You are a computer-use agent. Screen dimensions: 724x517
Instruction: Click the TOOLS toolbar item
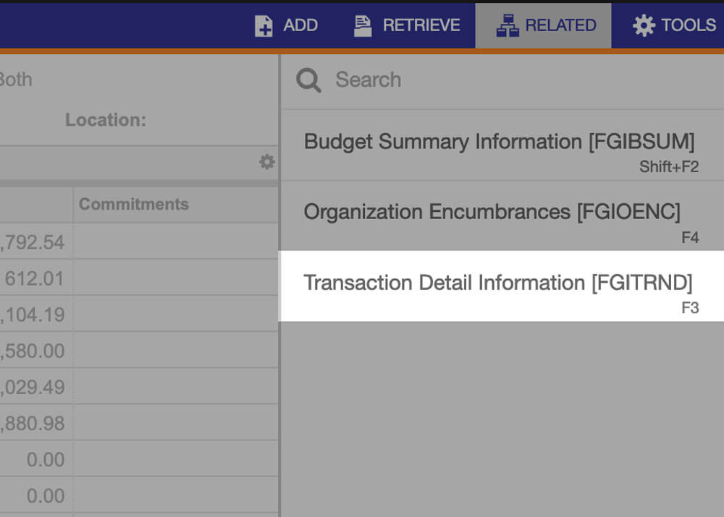click(x=678, y=25)
